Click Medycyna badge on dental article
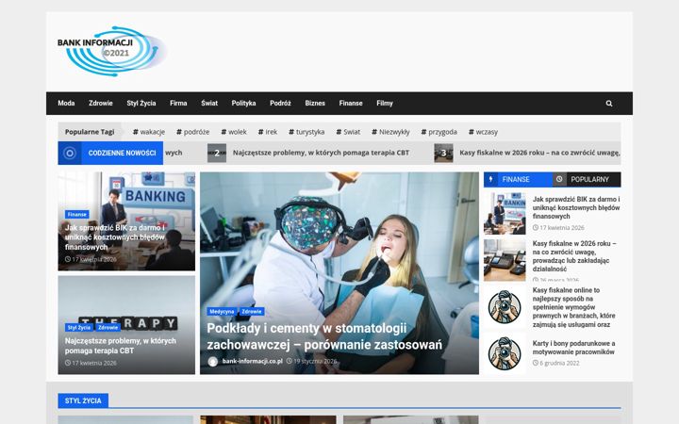679x424 pixels. (x=222, y=312)
